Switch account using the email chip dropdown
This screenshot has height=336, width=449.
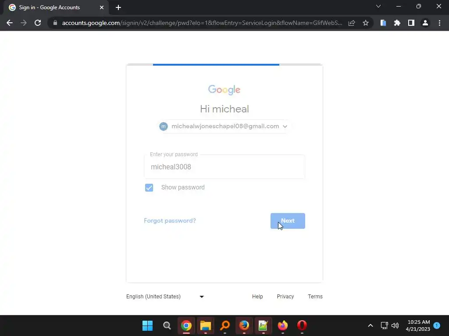click(224, 126)
